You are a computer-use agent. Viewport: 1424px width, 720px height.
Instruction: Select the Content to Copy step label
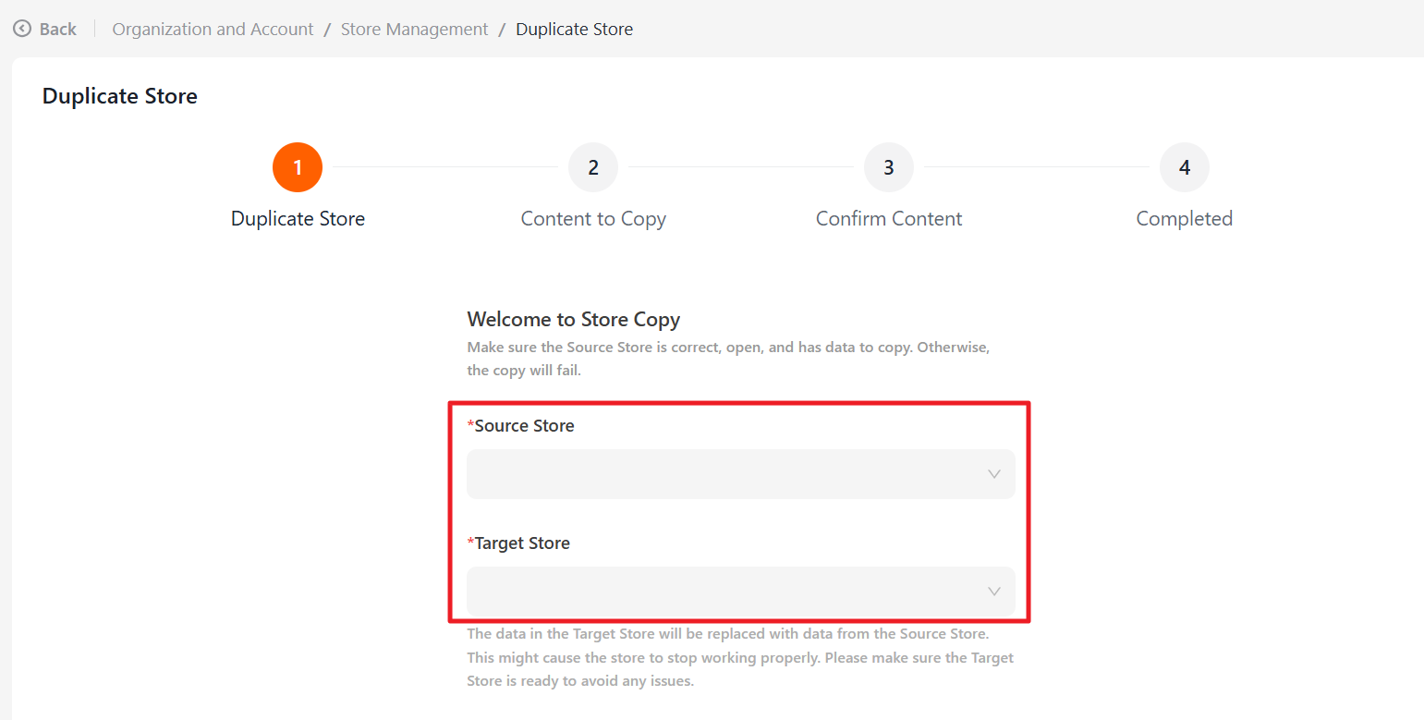593,219
